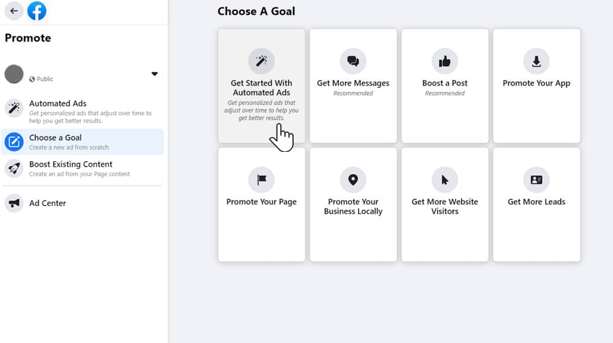Click the ID card Get More Leads icon

coord(536,179)
